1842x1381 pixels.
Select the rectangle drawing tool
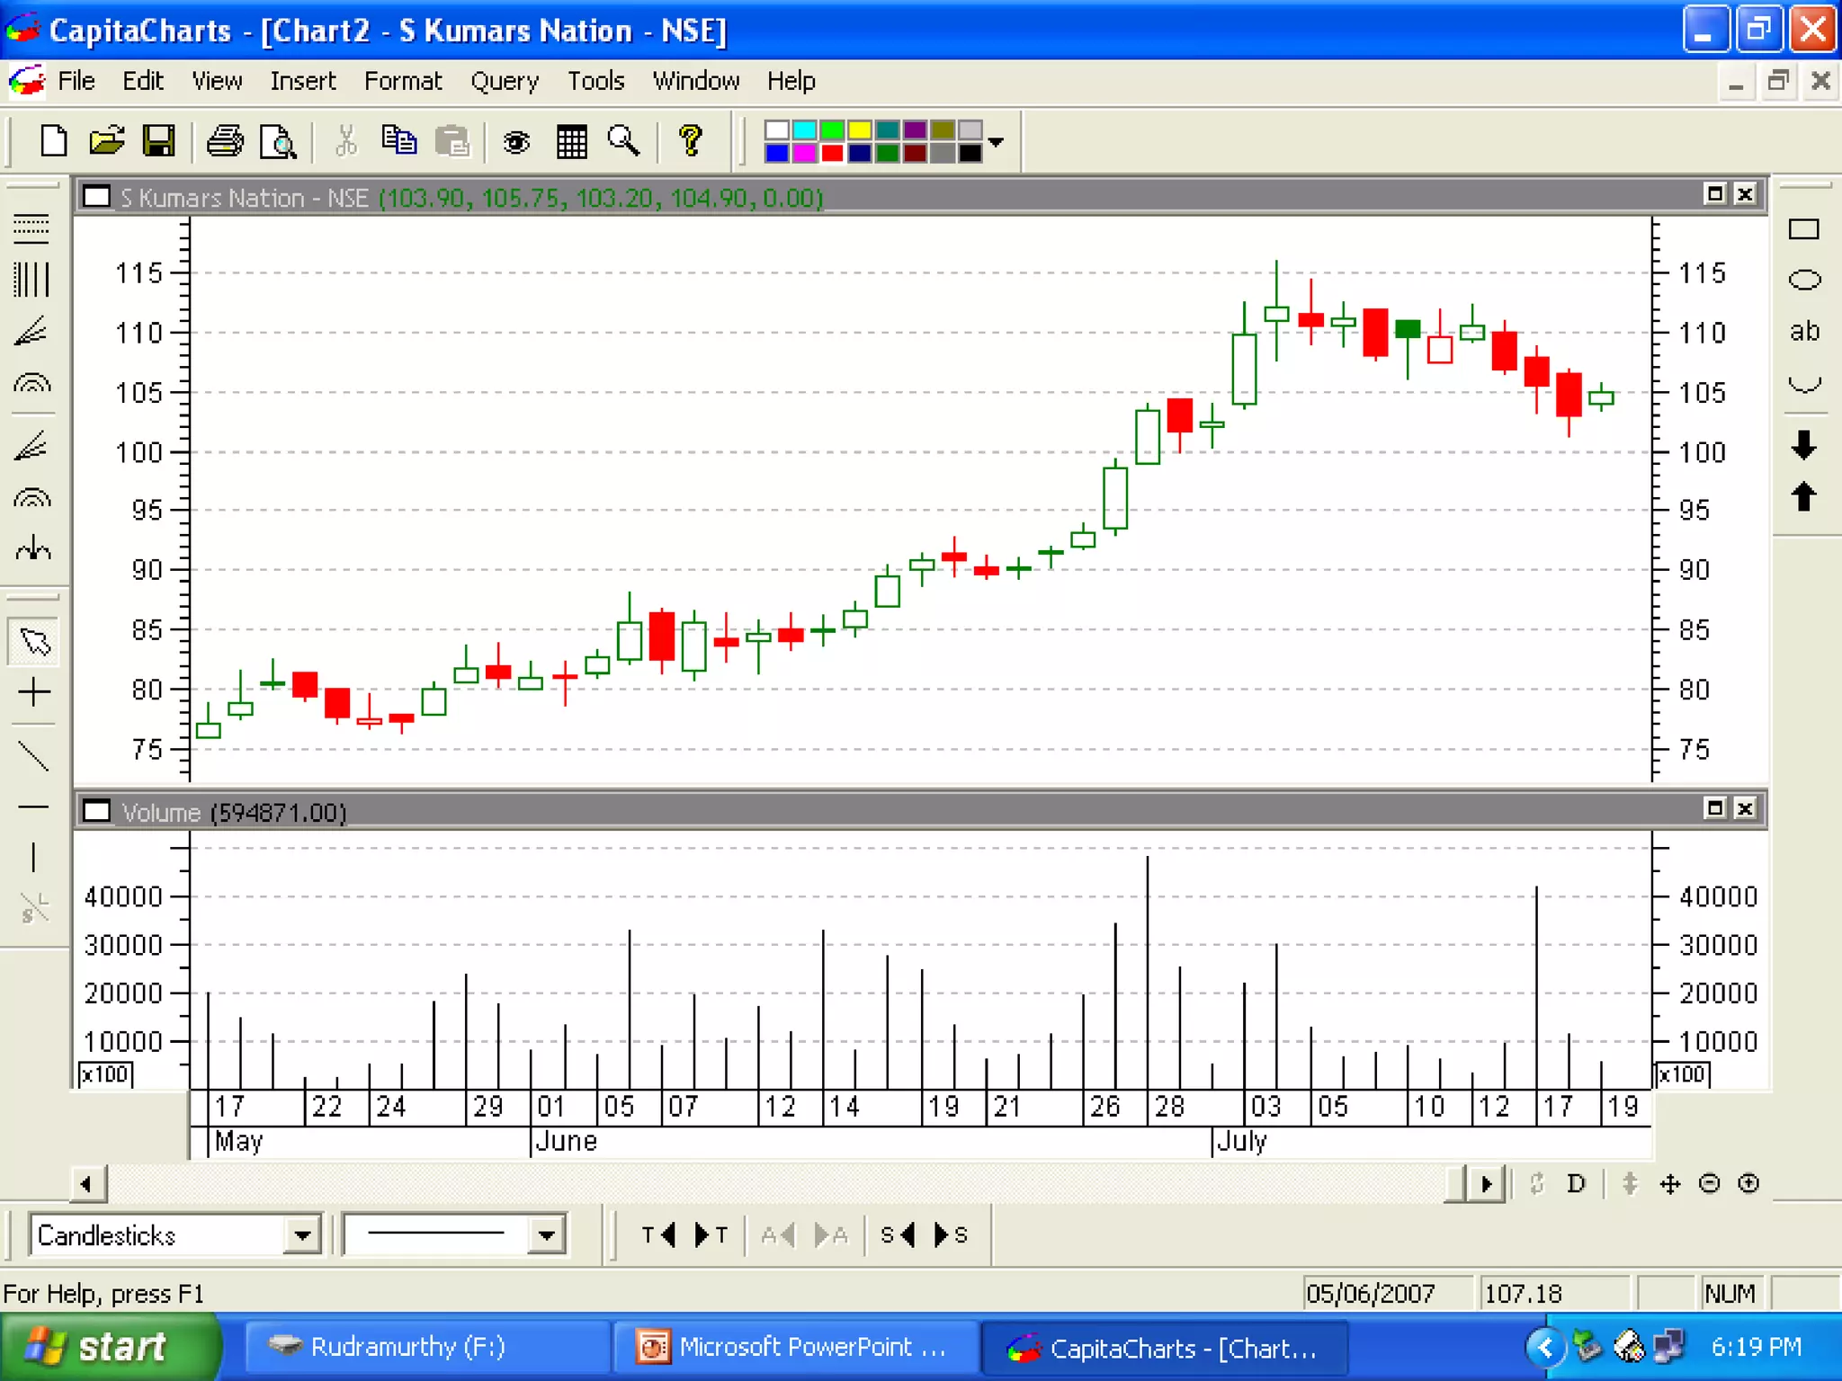(1803, 229)
